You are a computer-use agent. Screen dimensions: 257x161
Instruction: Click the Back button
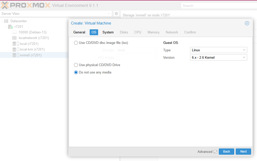tap(227, 152)
